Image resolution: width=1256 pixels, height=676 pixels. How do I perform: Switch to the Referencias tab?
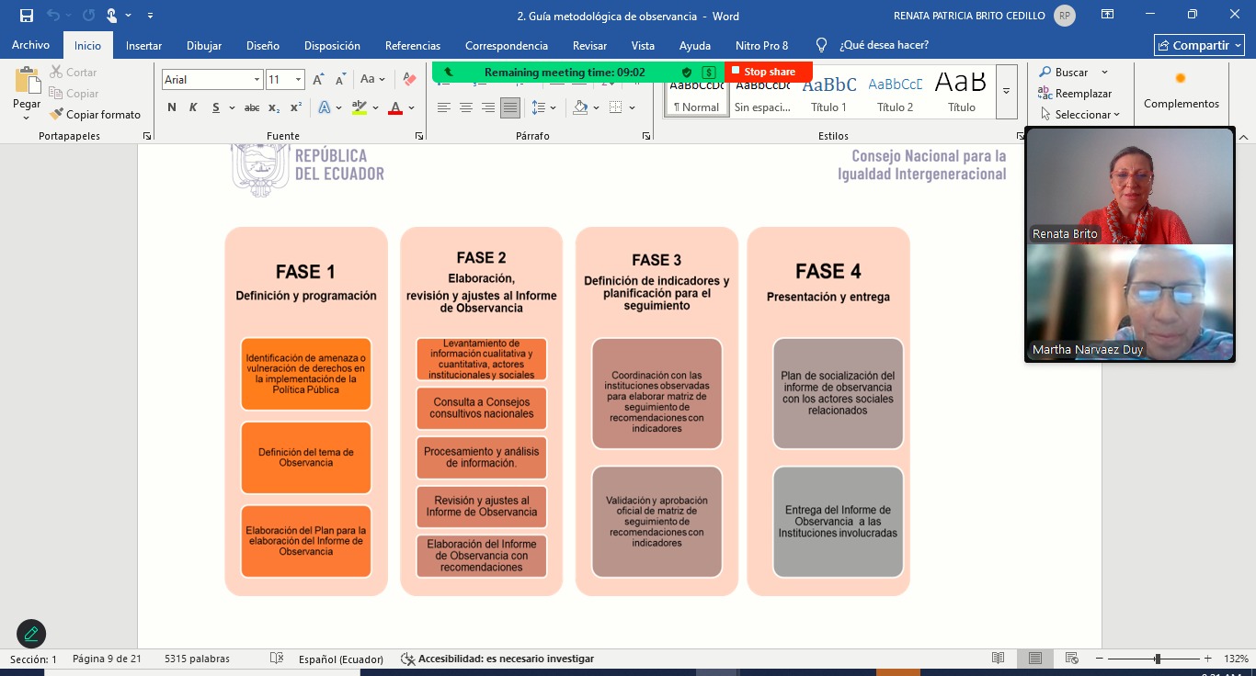coord(413,45)
